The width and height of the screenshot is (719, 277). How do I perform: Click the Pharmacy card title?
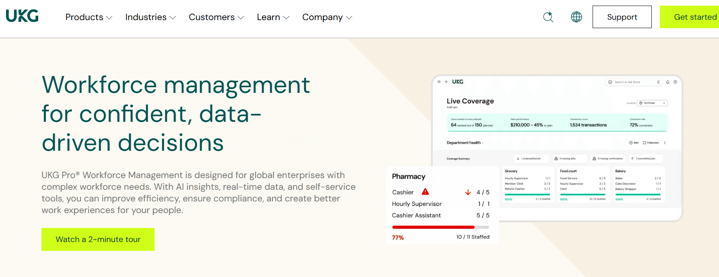(x=409, y=176)
